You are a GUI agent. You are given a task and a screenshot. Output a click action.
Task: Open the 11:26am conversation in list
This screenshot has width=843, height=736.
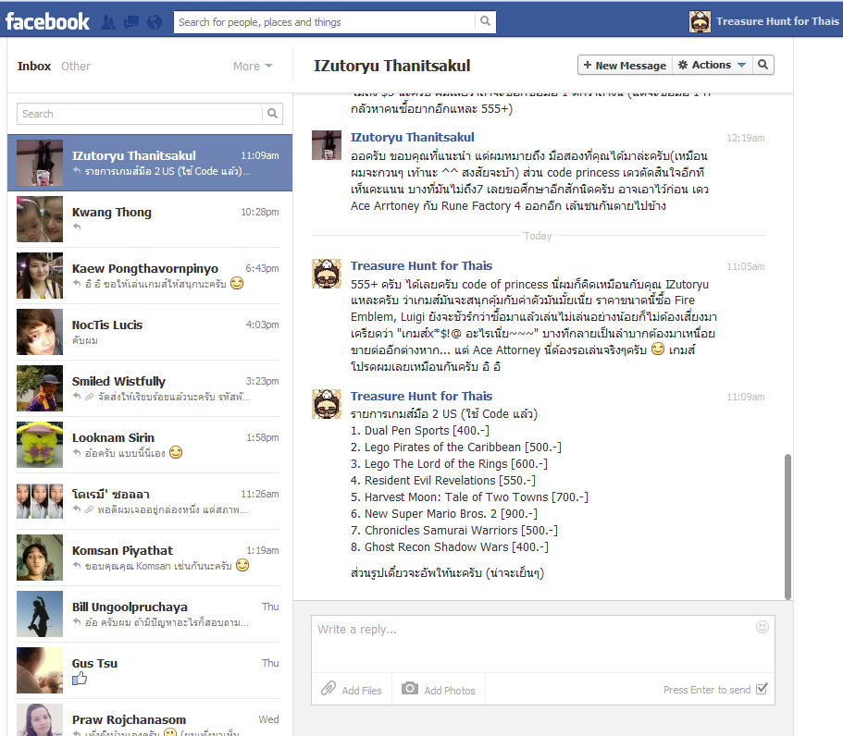[x=150, y=501]
